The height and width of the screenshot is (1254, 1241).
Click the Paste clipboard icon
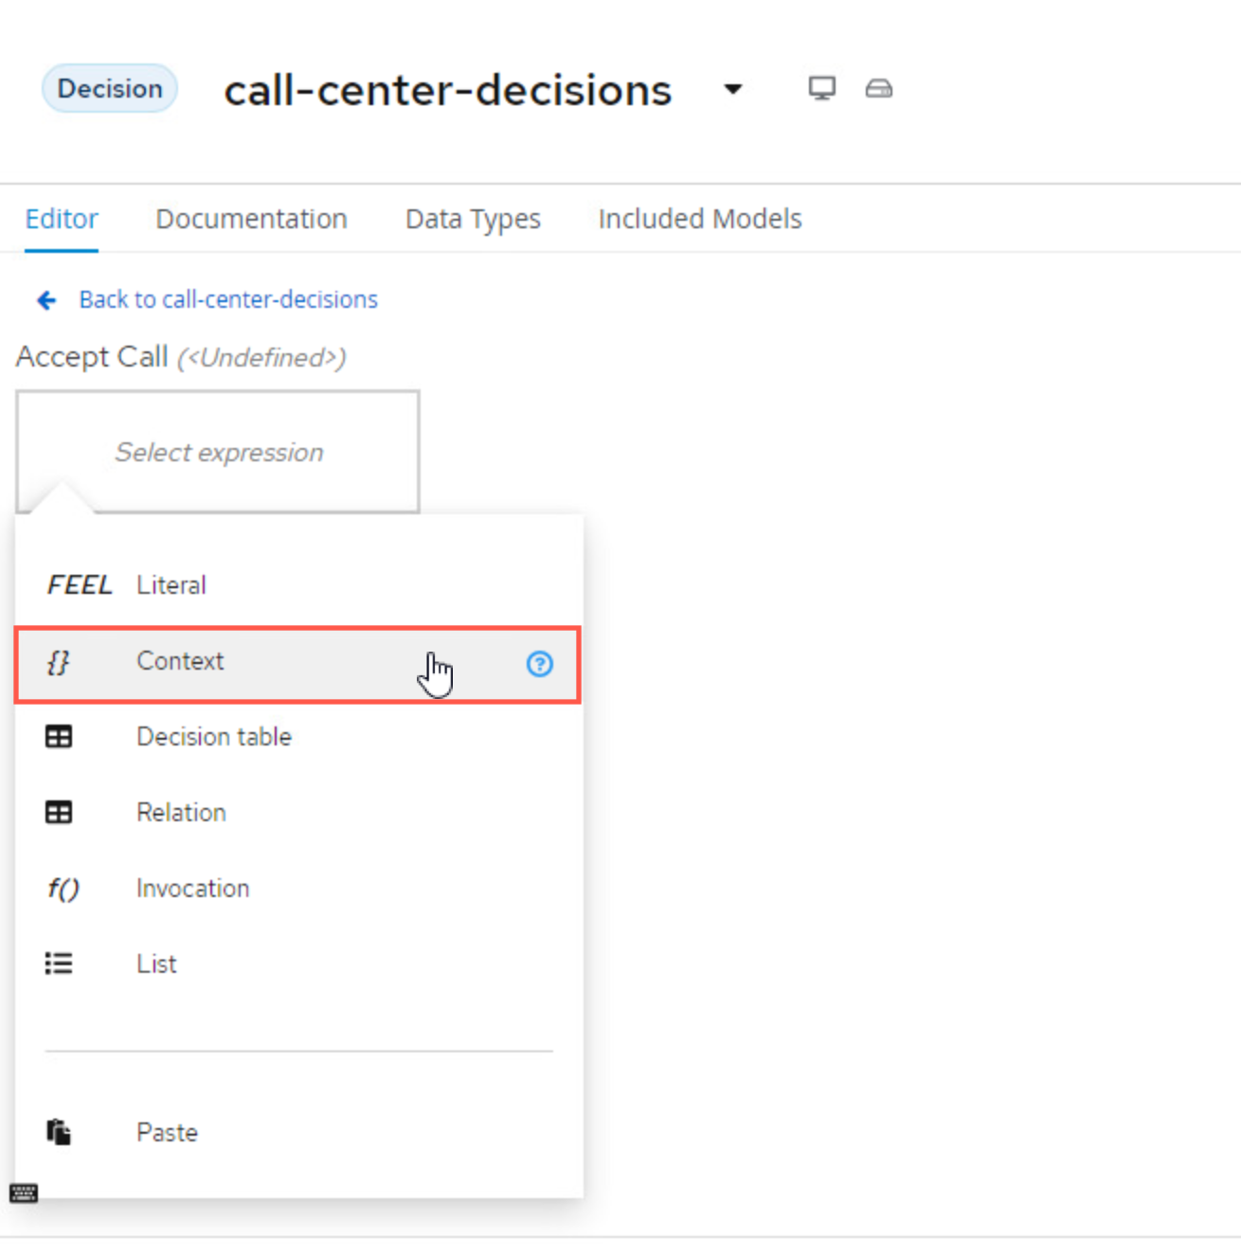(x=59, y=1132)
